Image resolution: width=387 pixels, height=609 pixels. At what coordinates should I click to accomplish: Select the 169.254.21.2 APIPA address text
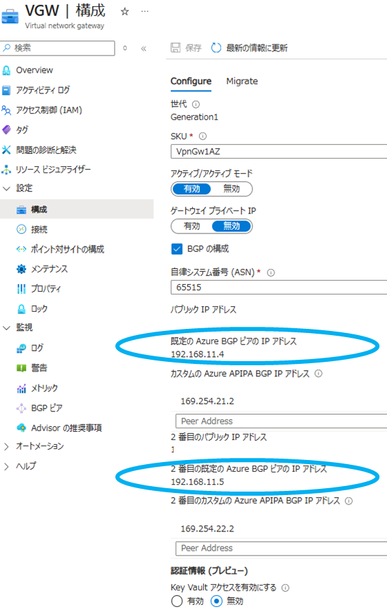coord(207,401)
